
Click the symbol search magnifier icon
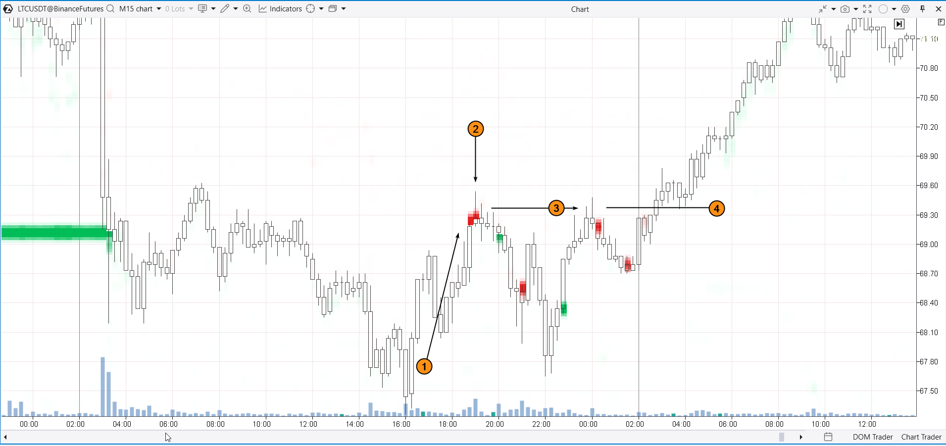coord(110,9)
